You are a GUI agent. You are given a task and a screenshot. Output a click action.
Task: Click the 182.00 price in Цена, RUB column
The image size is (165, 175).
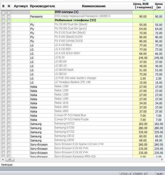[x=143, y=124]
